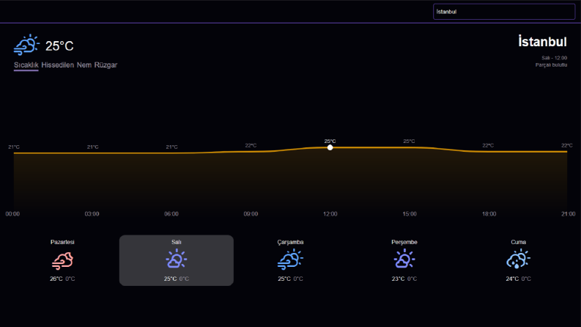
Task: Switch to the Sıcaklık tab
Action: pyautogui.click(x=26, y=65)
